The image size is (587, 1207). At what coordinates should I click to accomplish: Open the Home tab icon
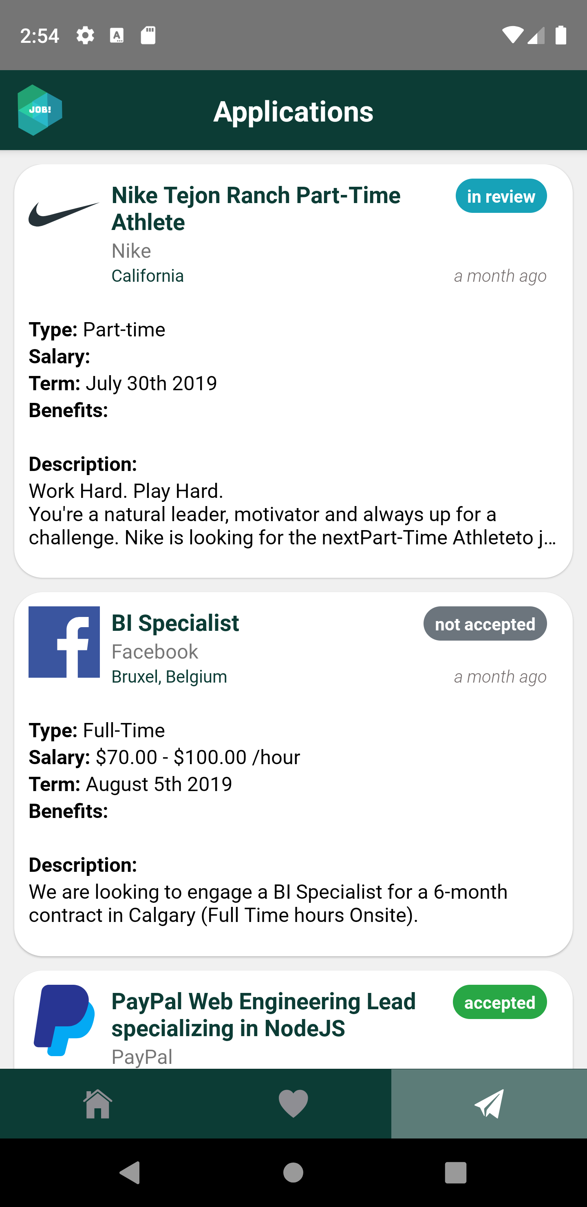tap(97, 1103)
